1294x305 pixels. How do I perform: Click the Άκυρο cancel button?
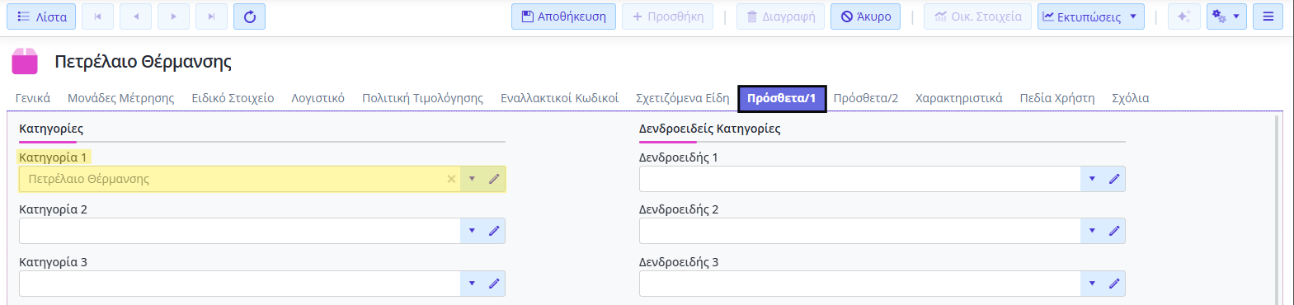(865, 16)
